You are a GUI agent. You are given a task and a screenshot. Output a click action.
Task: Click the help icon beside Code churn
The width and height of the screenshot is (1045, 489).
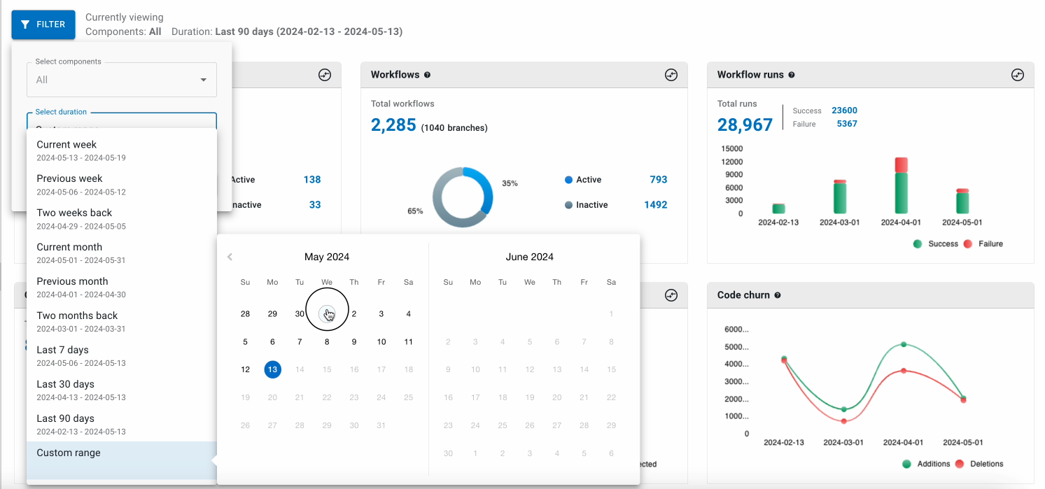[777, 295]
